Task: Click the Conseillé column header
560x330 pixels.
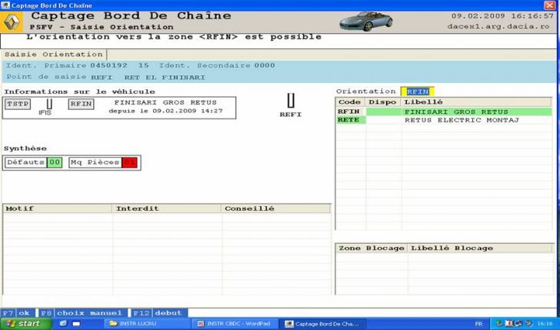Action: [x=275, y=208]
